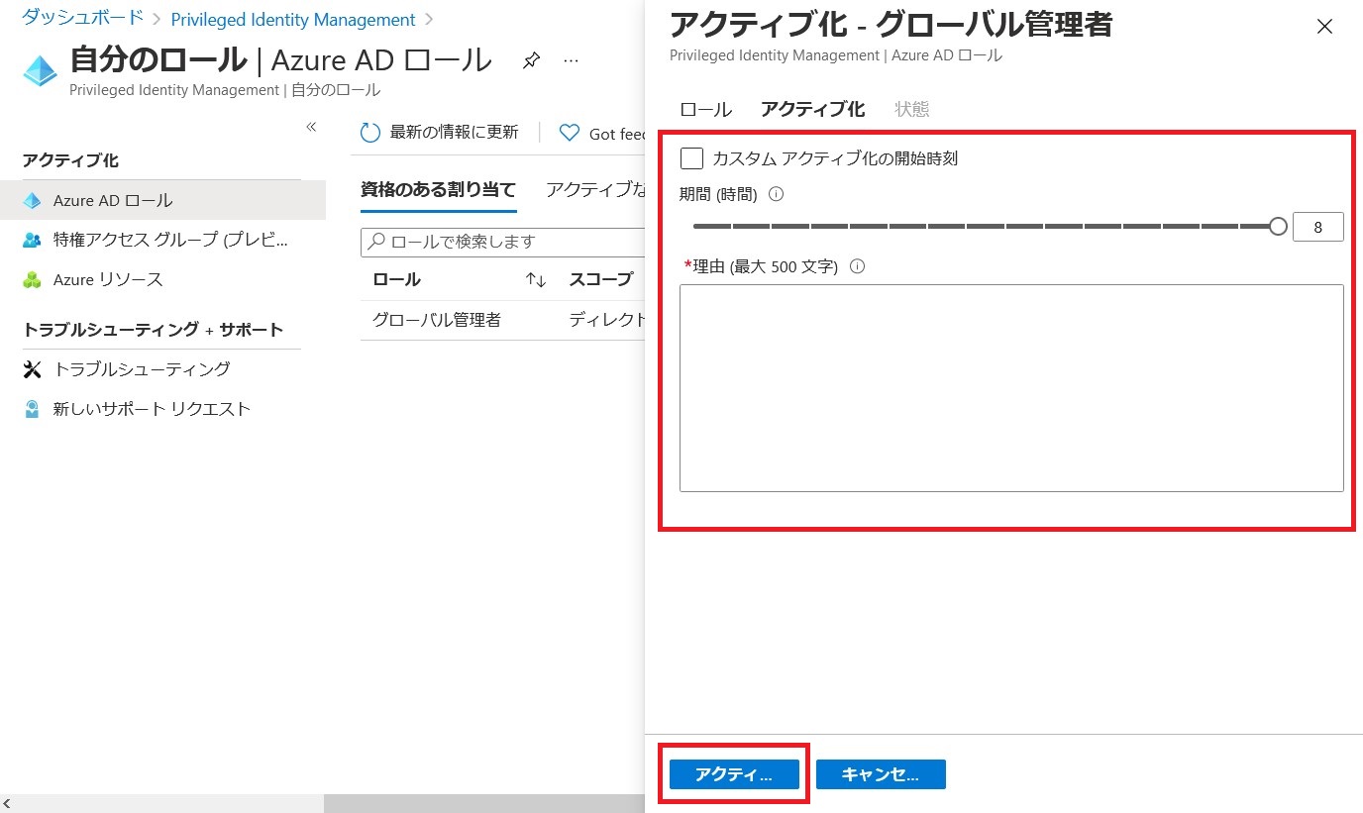Click the Azure リソース cubes icon
Viewport: 1363px width, 813px height.
tap(32, 280)
